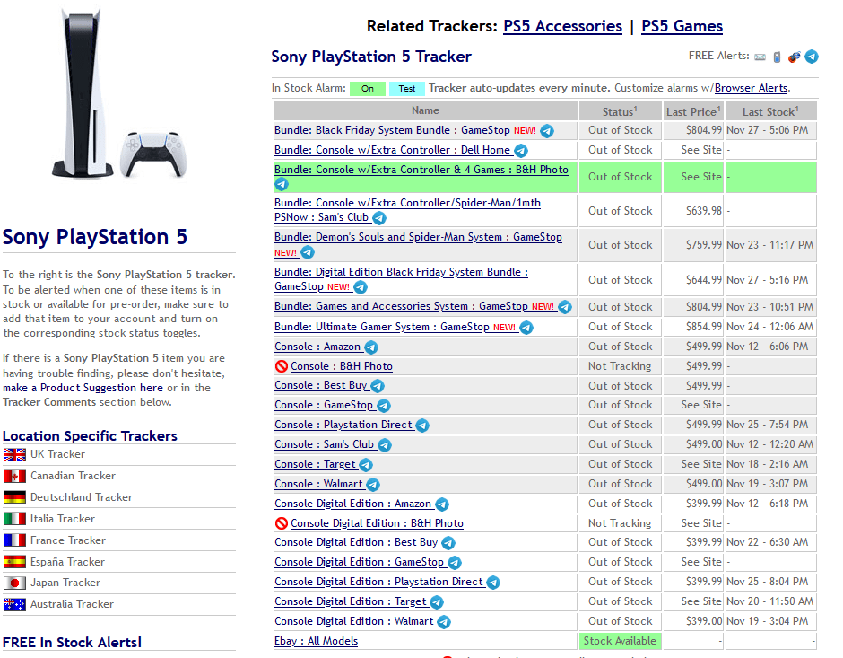Sort table by Last Stock header
The image size is (843, 658).
point(770,111)
